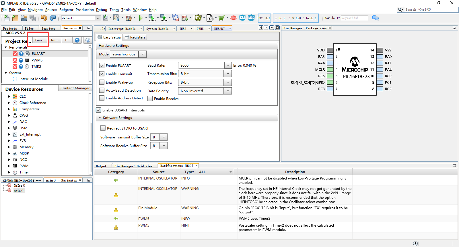Check Auto-Baud Detection checkbox

click(102, 90)
